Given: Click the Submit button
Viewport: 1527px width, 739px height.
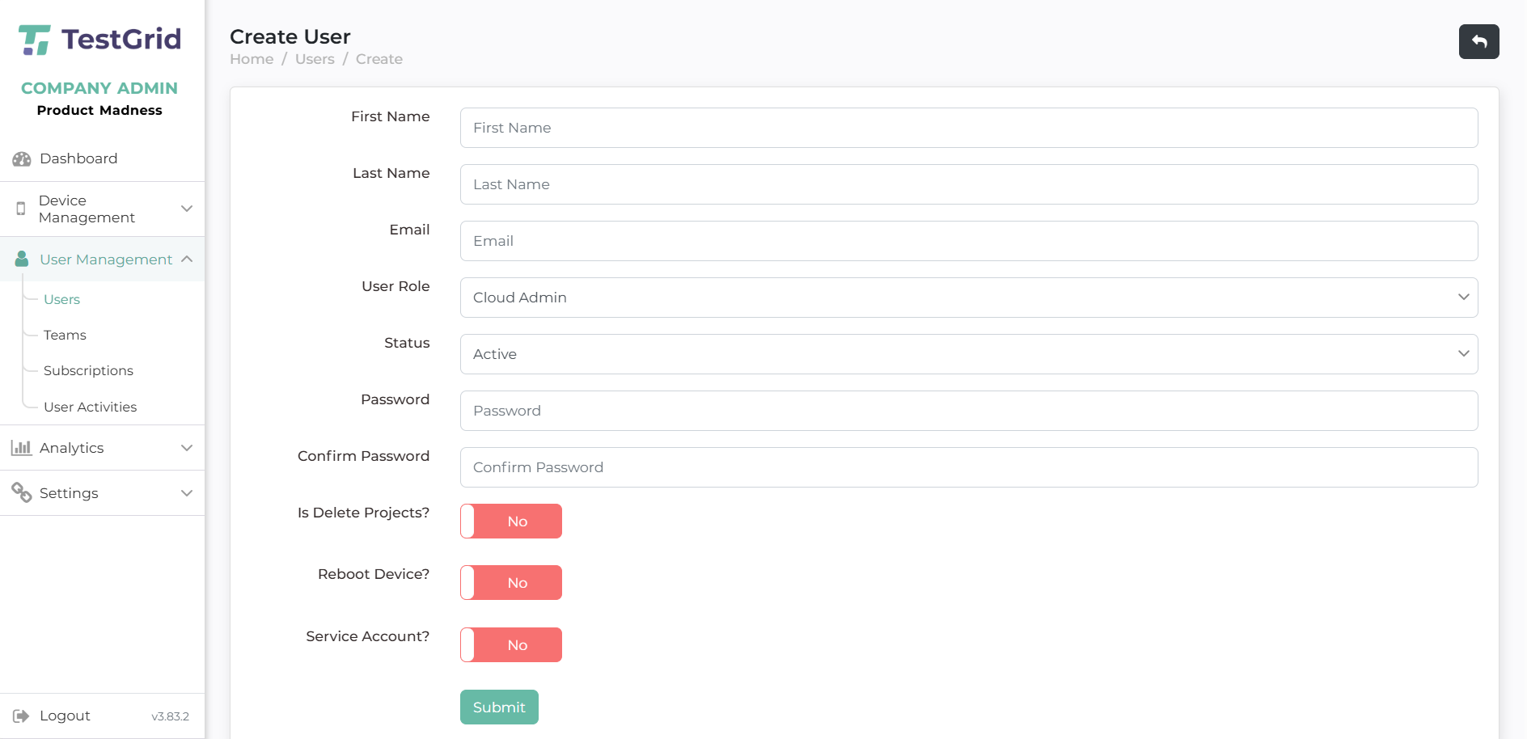Looking at the screenshot, I should point(499,707).
